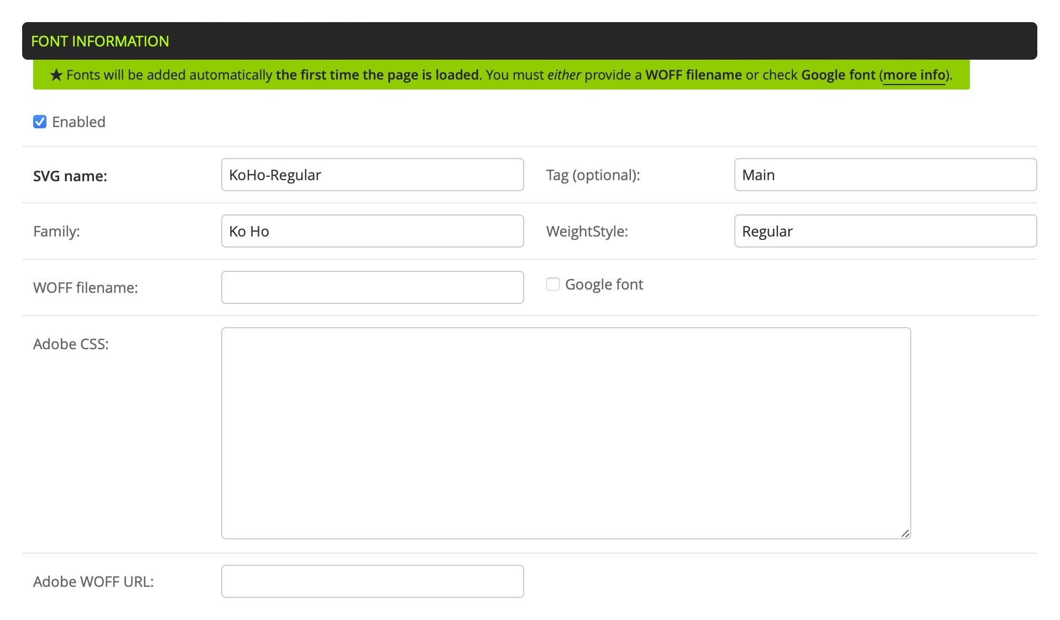Click the Tag field containing Main
1060x620 pixels.
[x=885, y=175]
